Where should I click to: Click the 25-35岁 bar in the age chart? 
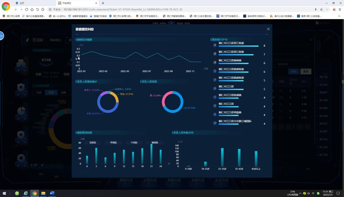pyautogui.click(x=222, y=157)
